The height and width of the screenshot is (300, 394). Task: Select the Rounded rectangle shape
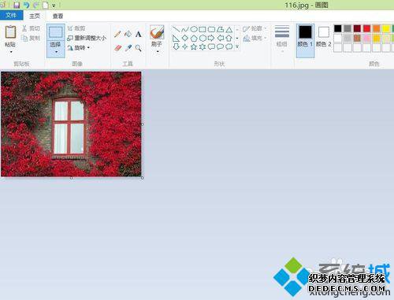211,29
